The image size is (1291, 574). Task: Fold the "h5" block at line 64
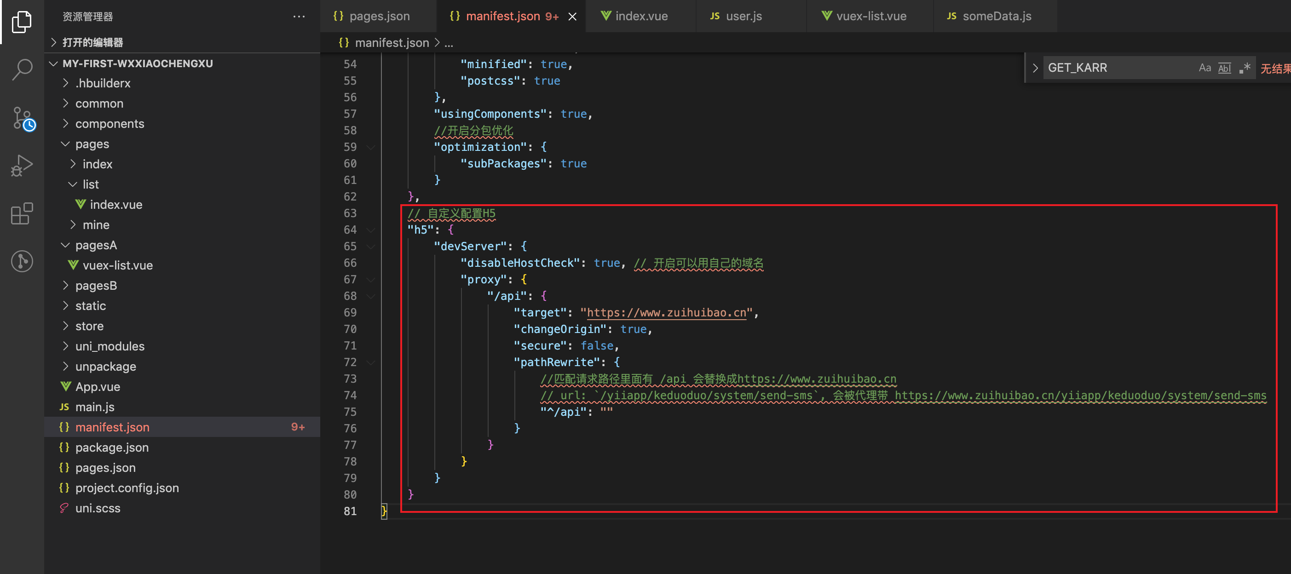pyautogui.click(x=371, y=230)
